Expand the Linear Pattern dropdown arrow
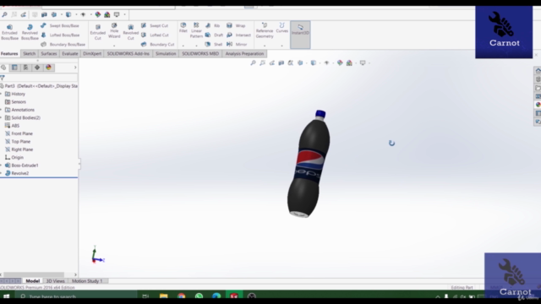 click(196, 46)
